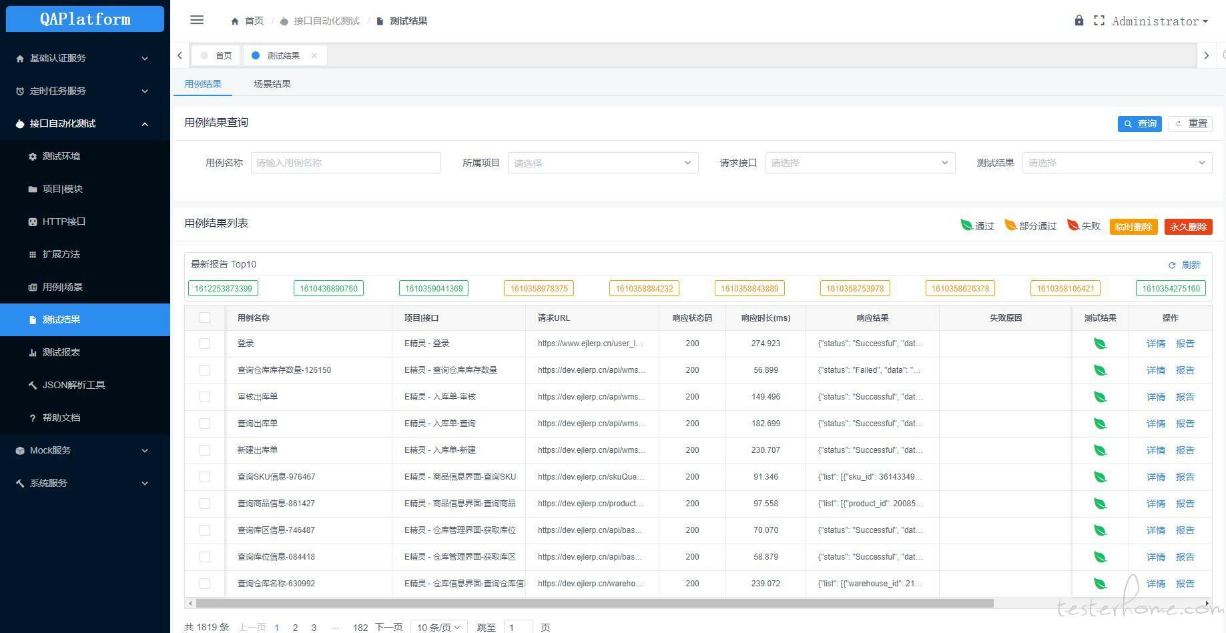Click the 临时删除 button
Image resolution: width=1226 pixels, height=633 pixels.
point(1134,227)
